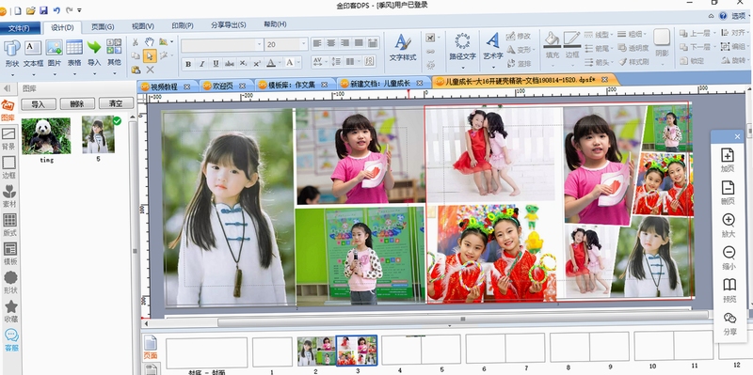
Task: Insert a 文本框 text box
Action: 33,54
